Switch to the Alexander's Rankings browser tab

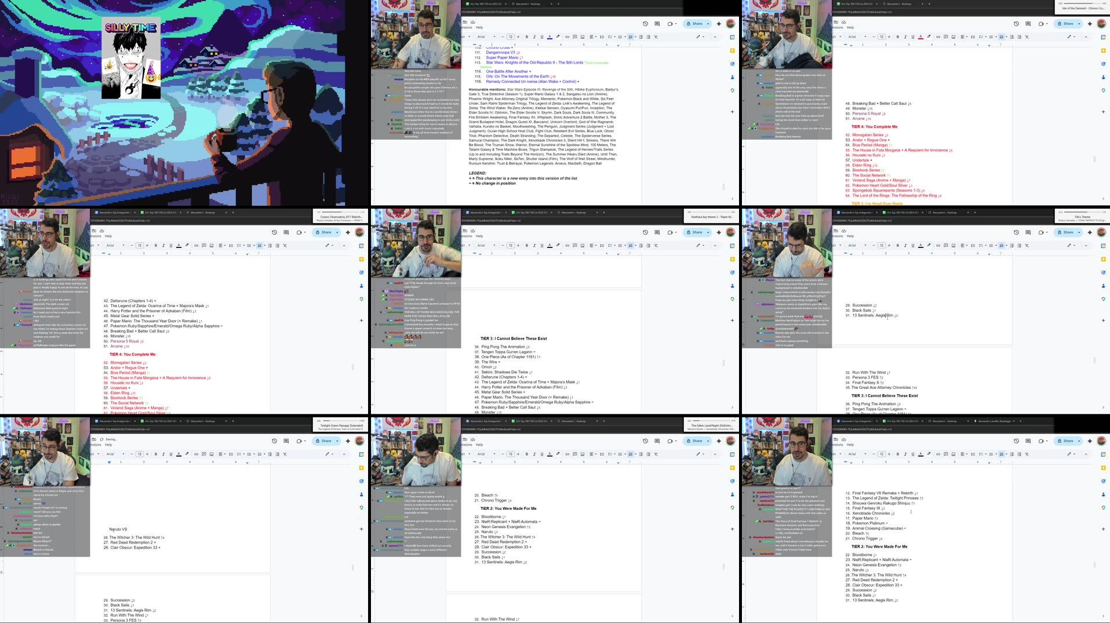[x=527, y=3]
